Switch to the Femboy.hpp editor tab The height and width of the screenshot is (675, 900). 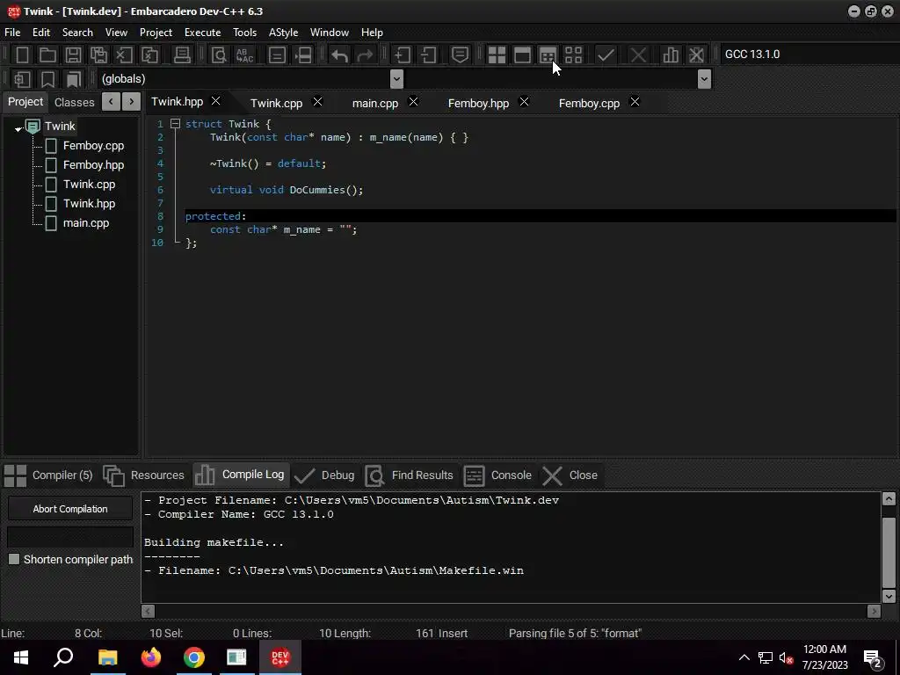pos(478,103)
